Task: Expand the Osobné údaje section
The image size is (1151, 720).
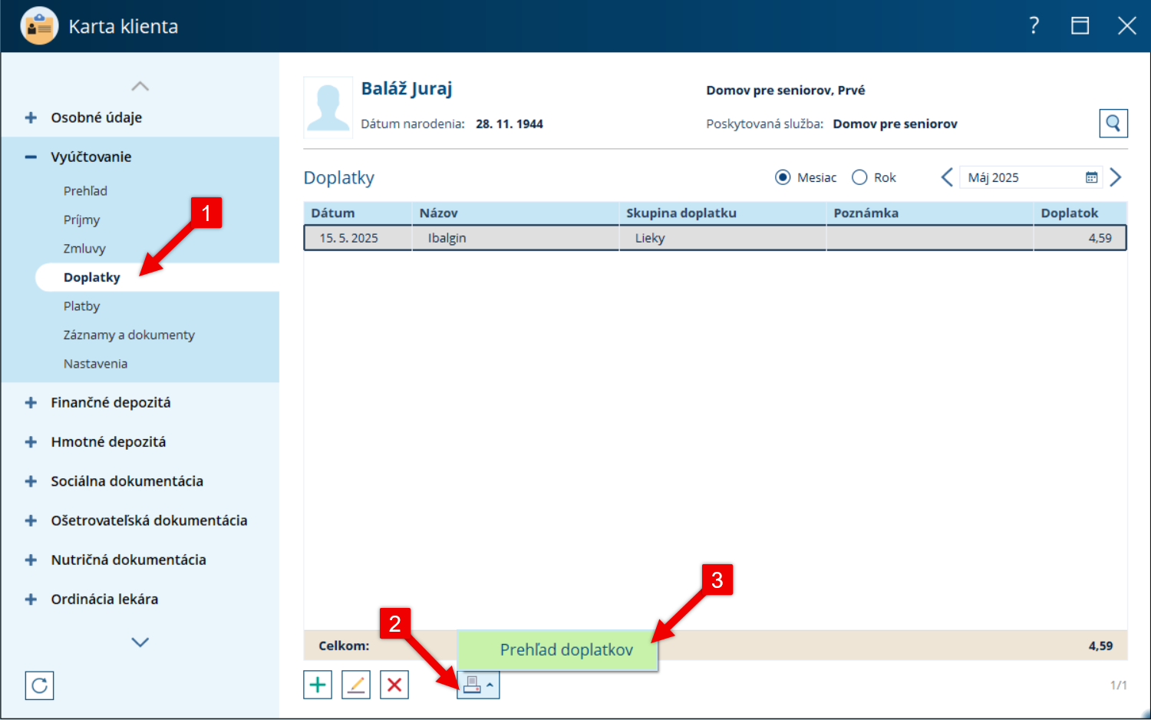Action: point(31,117)
